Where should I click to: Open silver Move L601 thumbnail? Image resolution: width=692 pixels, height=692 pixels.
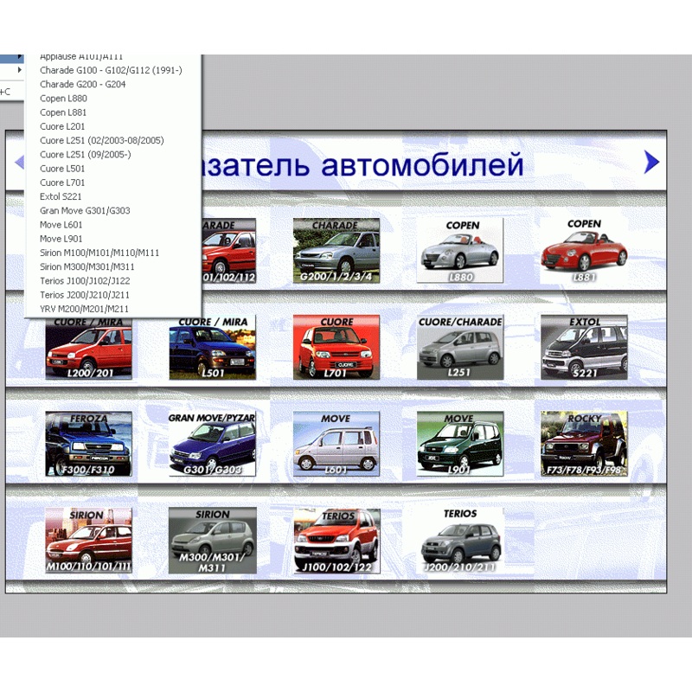[x=336, y=444]
